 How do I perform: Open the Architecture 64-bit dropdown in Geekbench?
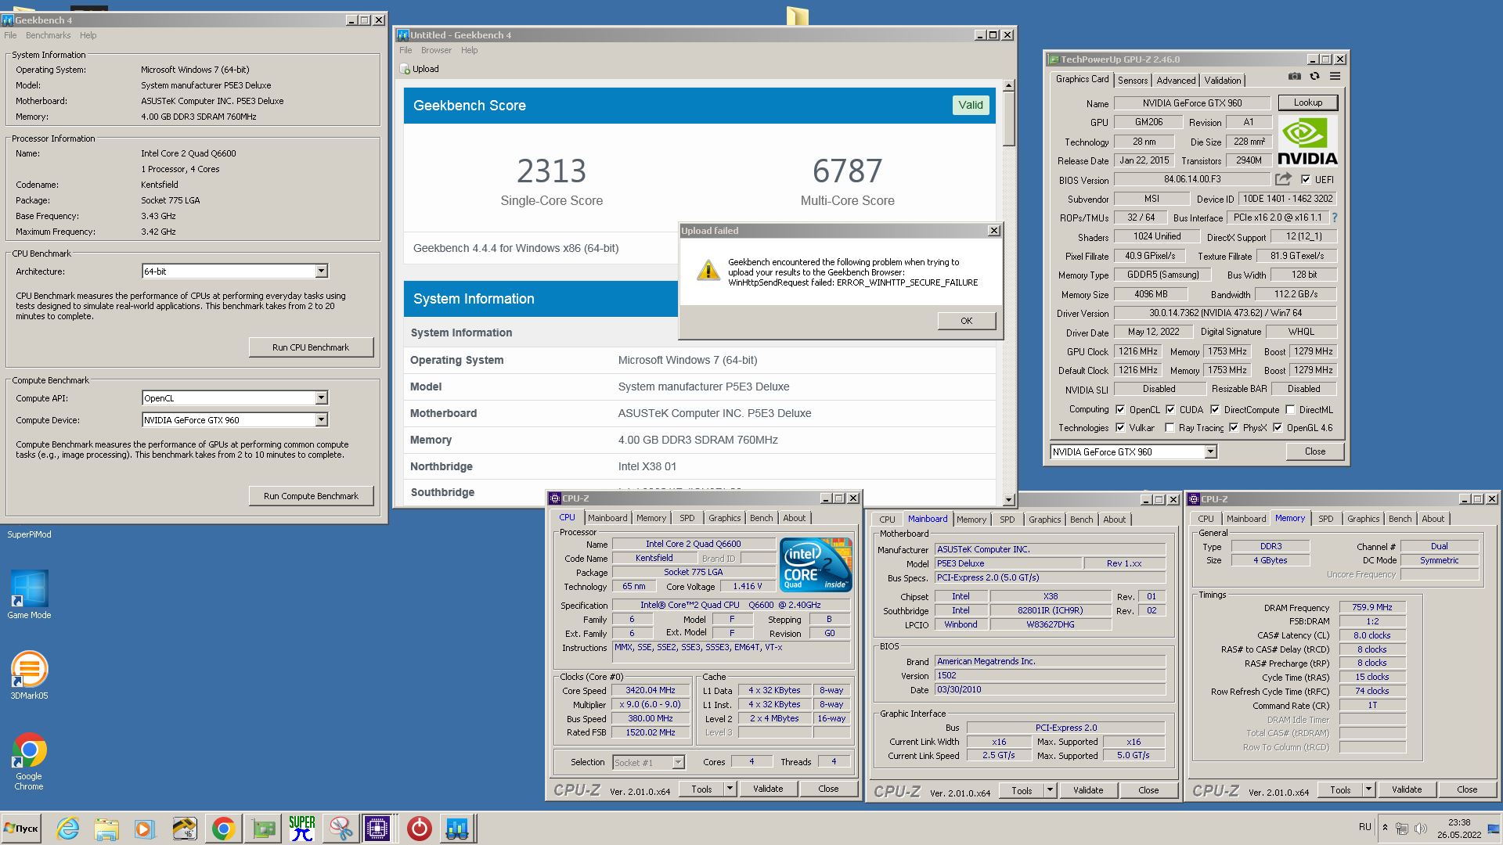click(x=321, y=271)
